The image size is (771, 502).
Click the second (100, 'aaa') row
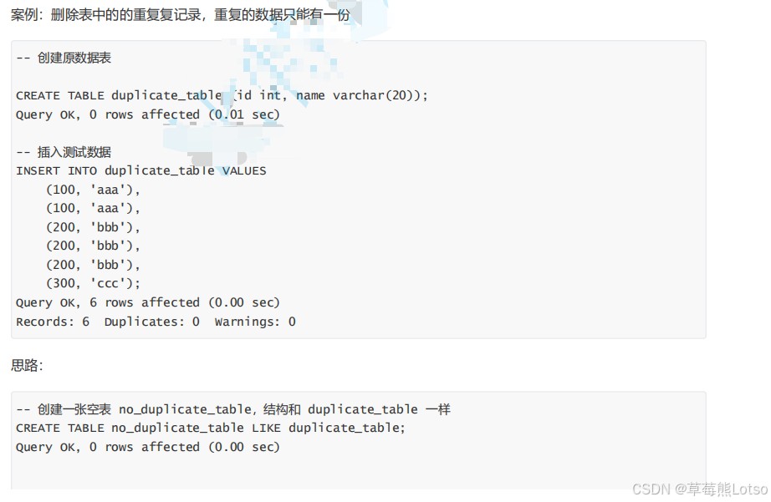pyautogui.click(x=93, y=208)
